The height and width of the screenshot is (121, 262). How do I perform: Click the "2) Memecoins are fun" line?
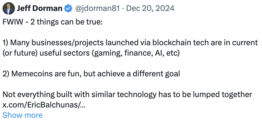(x=91, y=73)
